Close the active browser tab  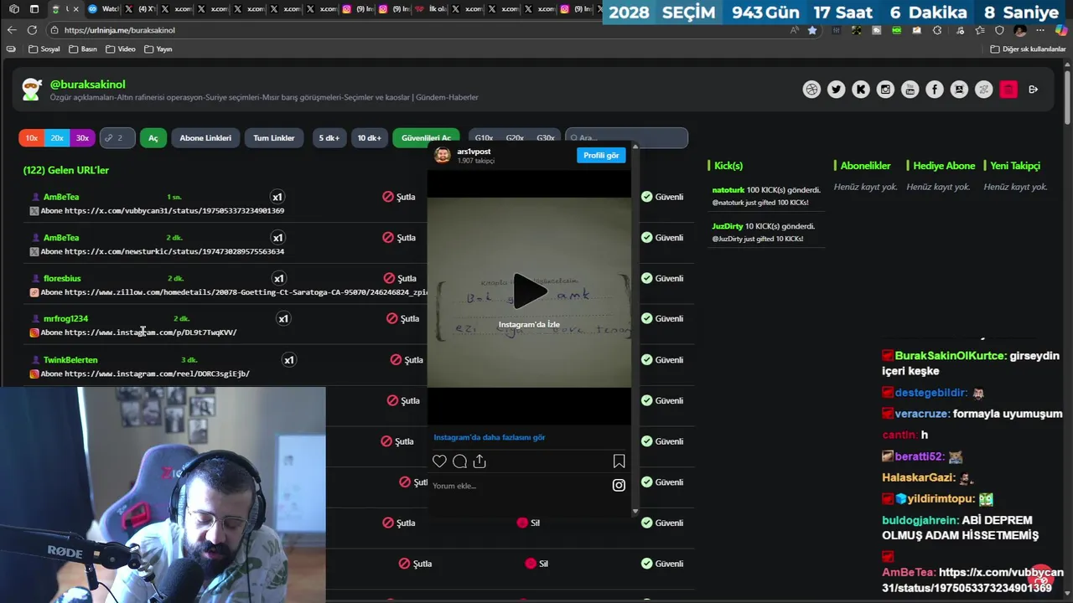[75, 9]
